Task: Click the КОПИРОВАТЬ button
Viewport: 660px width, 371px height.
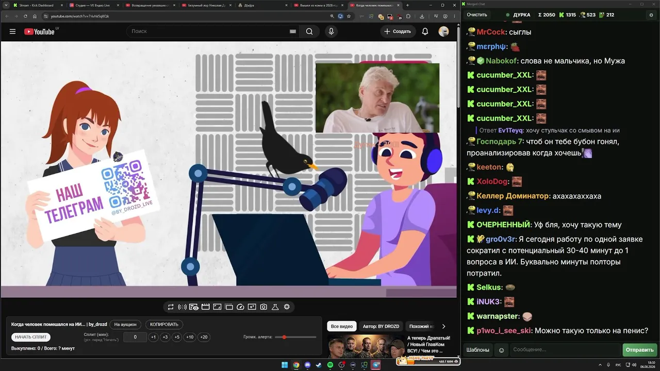Action: (164, 325)
